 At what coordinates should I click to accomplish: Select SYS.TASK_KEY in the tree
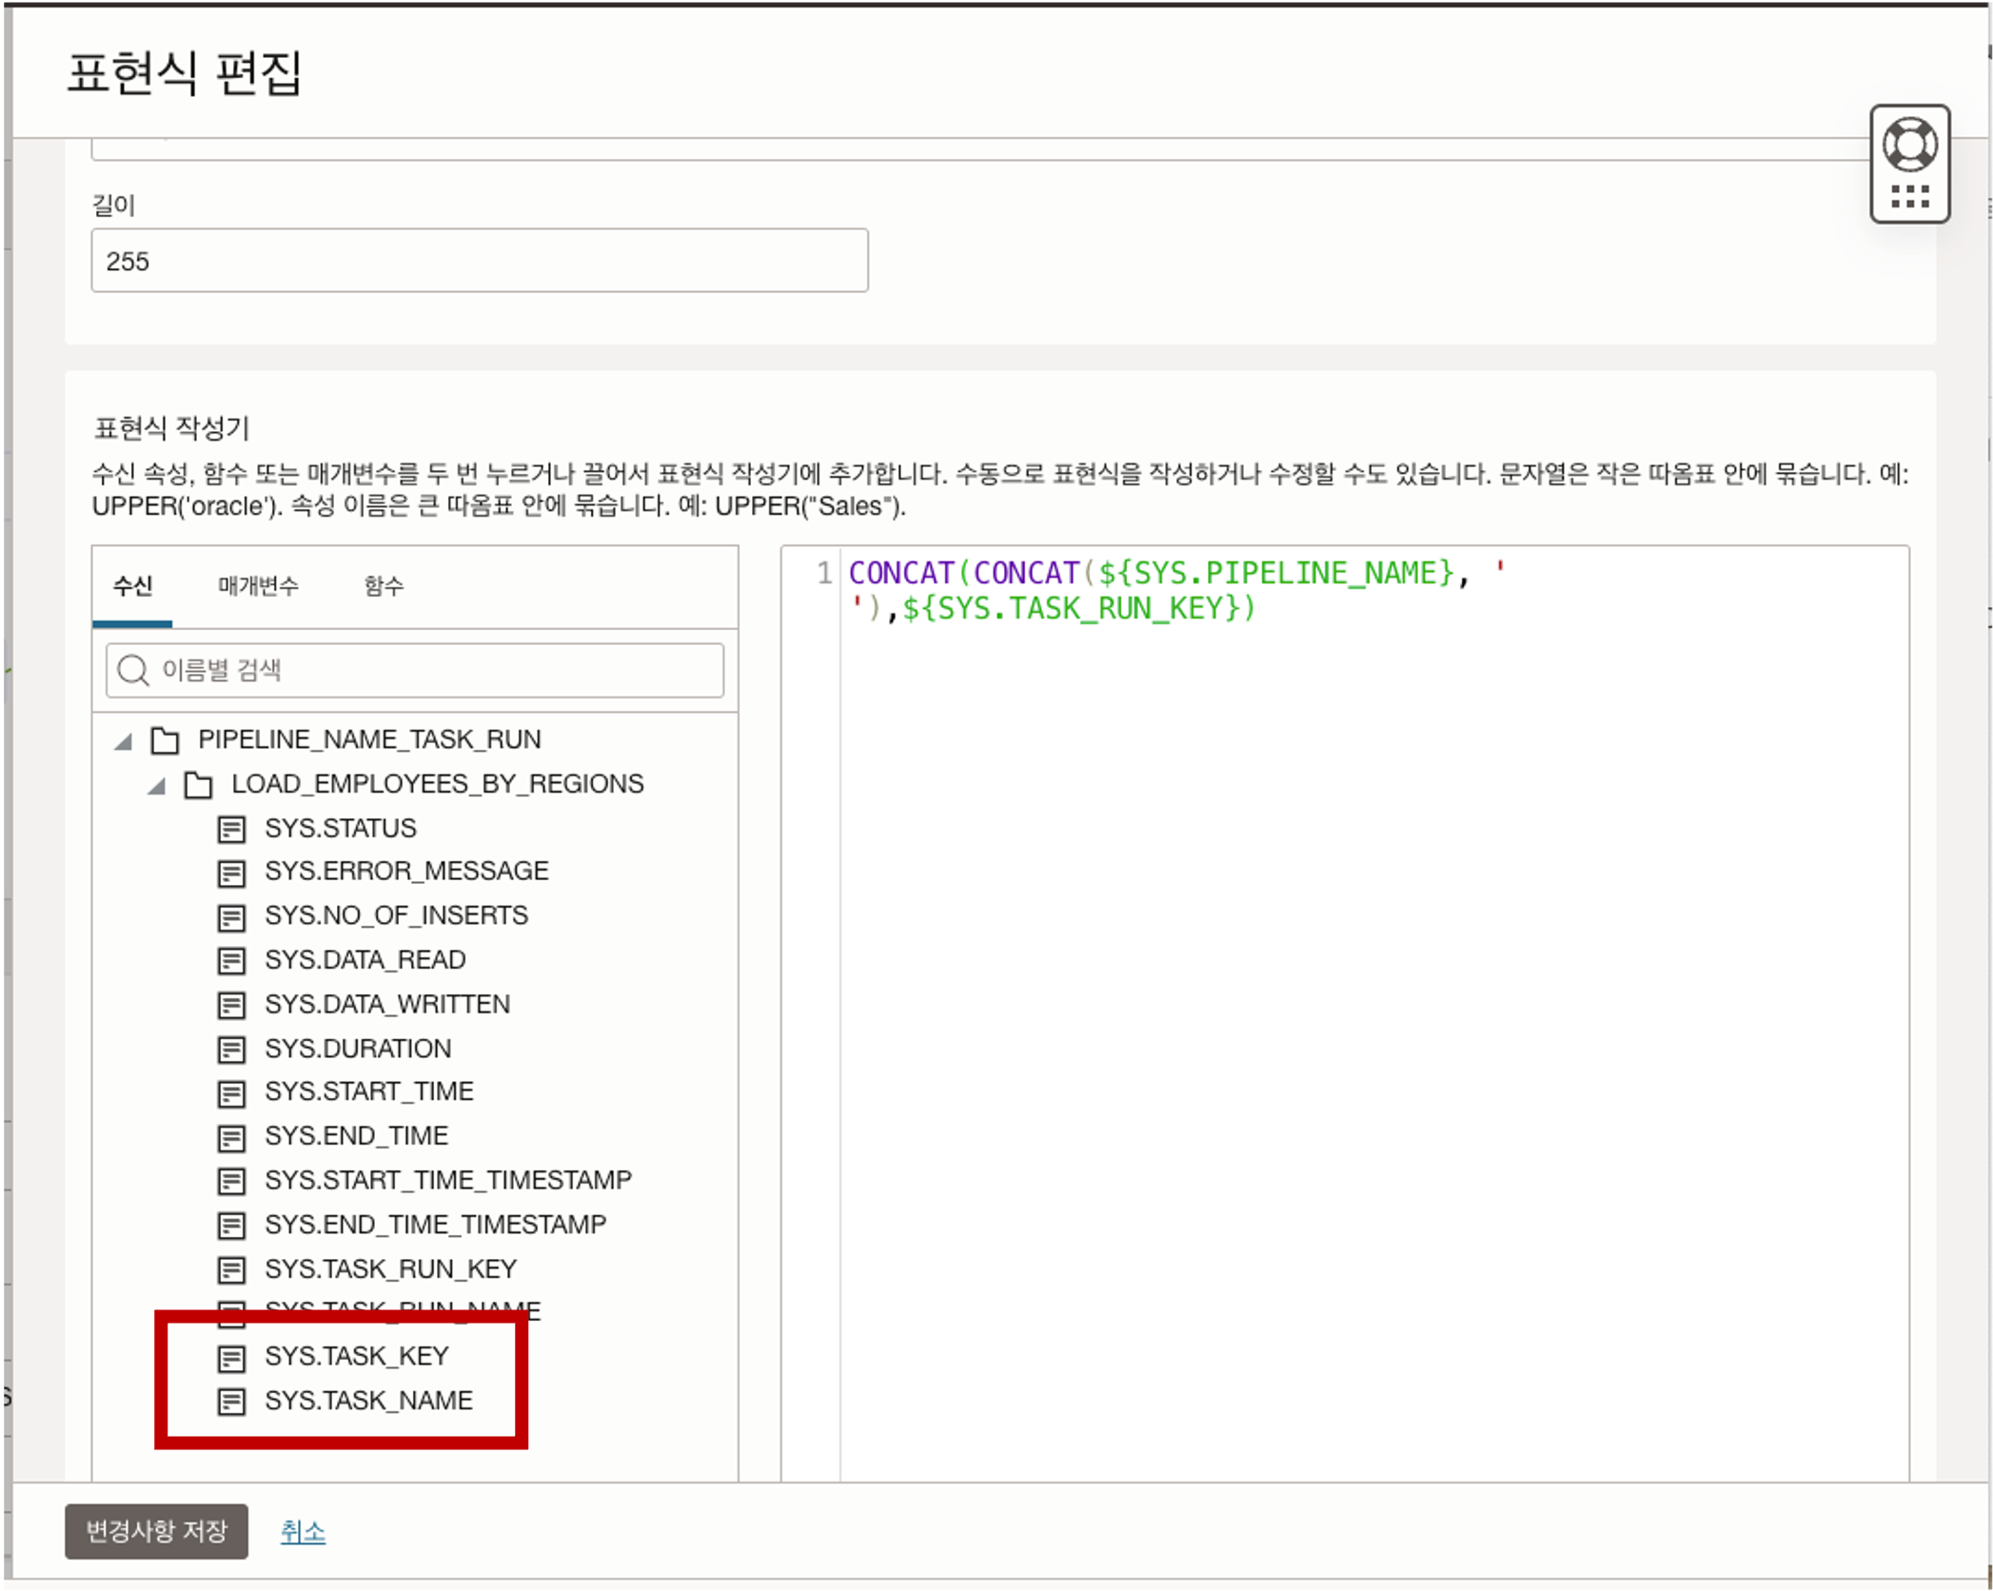click(x=356, y=1357)
